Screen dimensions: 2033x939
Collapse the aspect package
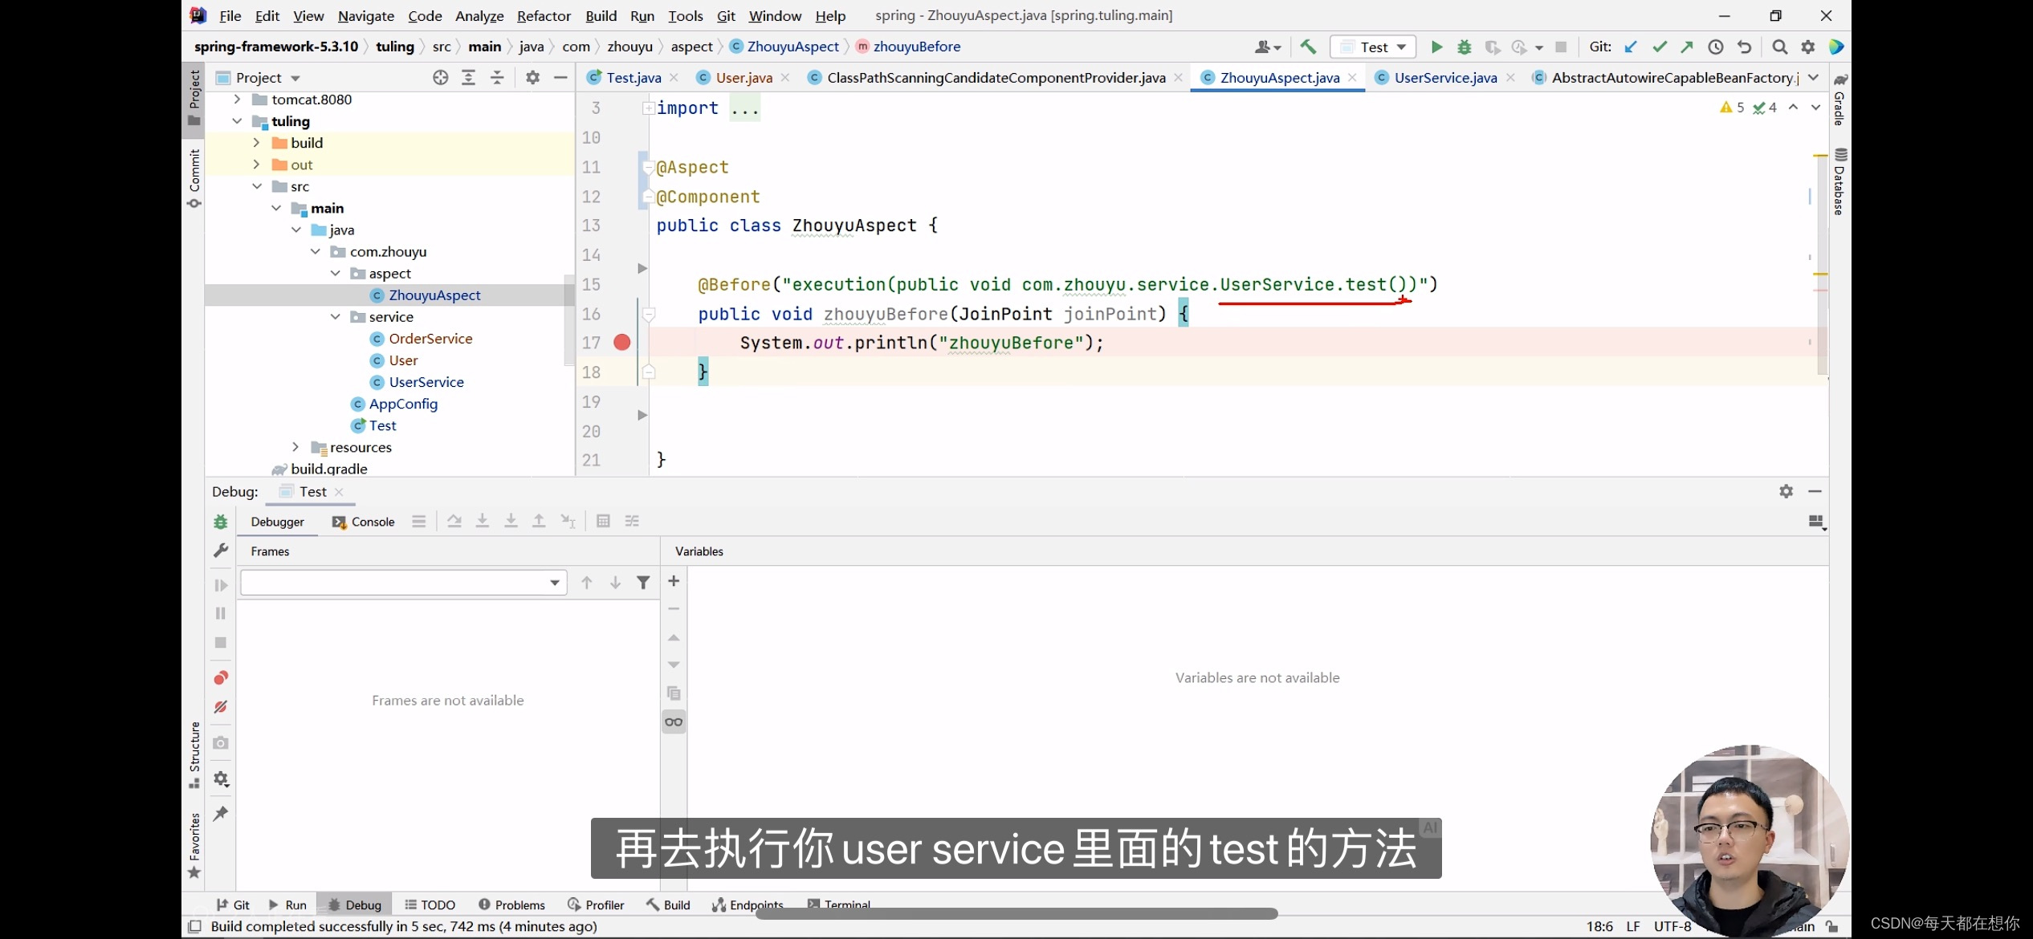click(x=336, y=274)
